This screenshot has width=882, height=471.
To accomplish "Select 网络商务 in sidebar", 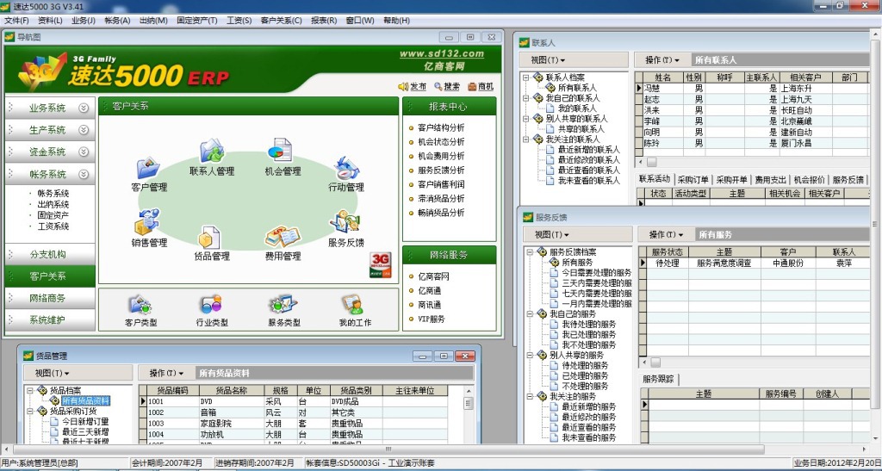I will click(48, 299).
